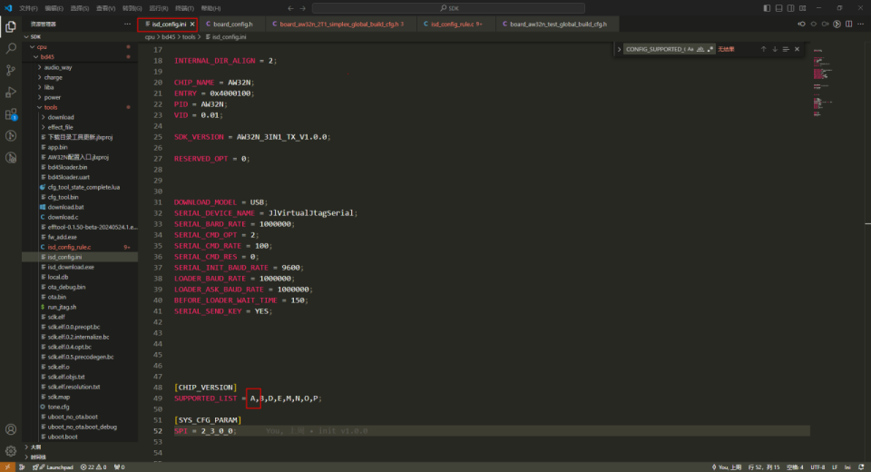Open sdk.map in file tree

[x=80, y=397]
